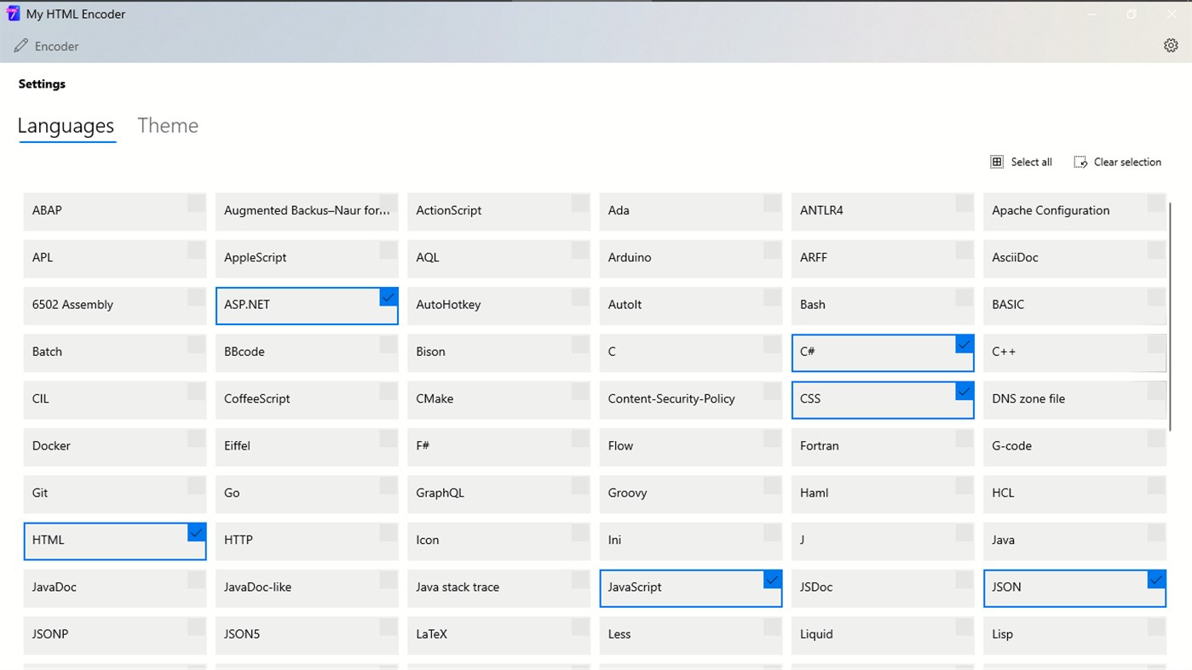The image size is (1192, 670).
Task: Check the ABAP language checkbox
Action: point(196,203)
